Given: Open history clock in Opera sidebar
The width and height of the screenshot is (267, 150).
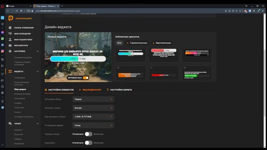Looking at the screenshot, I should pos(3,87).
